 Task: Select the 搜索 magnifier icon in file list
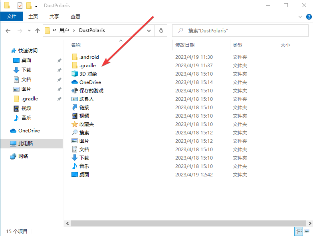75,133
